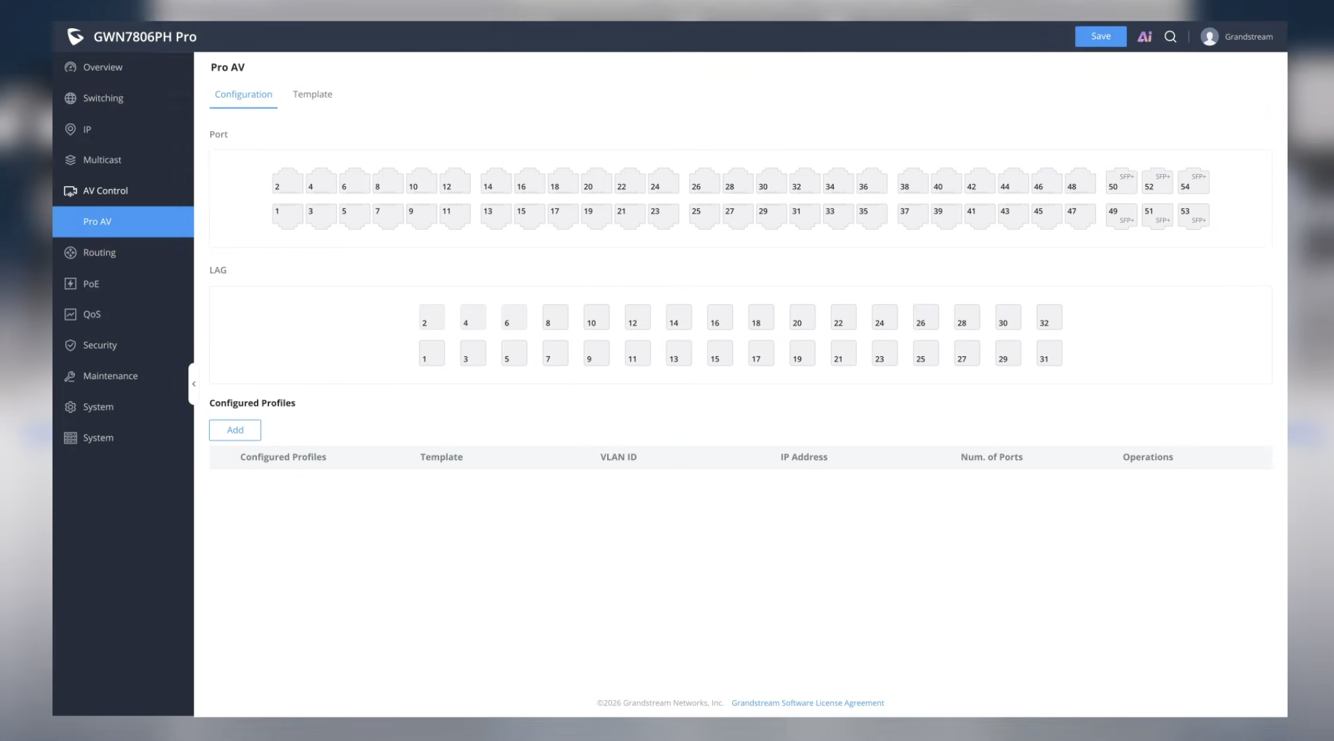Expand the Security menu
1334x741 pixels.
123,345
